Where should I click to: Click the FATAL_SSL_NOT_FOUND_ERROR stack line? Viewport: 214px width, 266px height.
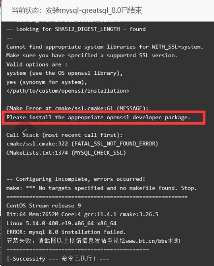(82, 144)
